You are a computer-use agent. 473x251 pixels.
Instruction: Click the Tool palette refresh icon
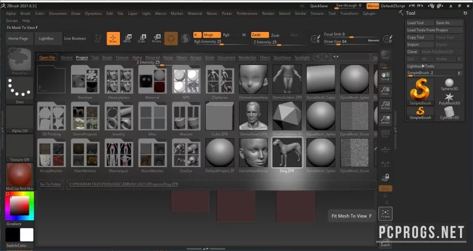click(465, 13)
